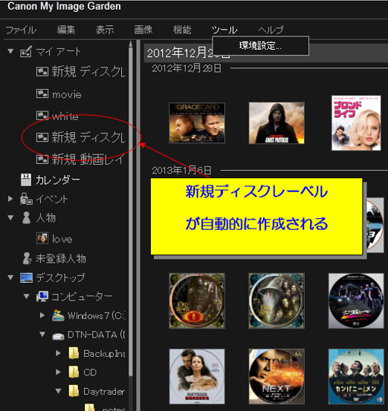
Task: Select the black car crew disc label
Action: click(356, 300)
